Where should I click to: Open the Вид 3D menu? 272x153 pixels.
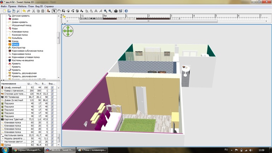pyautogui.click(x=39, y=6)
